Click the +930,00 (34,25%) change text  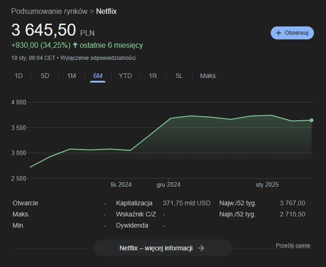[41, 45]
